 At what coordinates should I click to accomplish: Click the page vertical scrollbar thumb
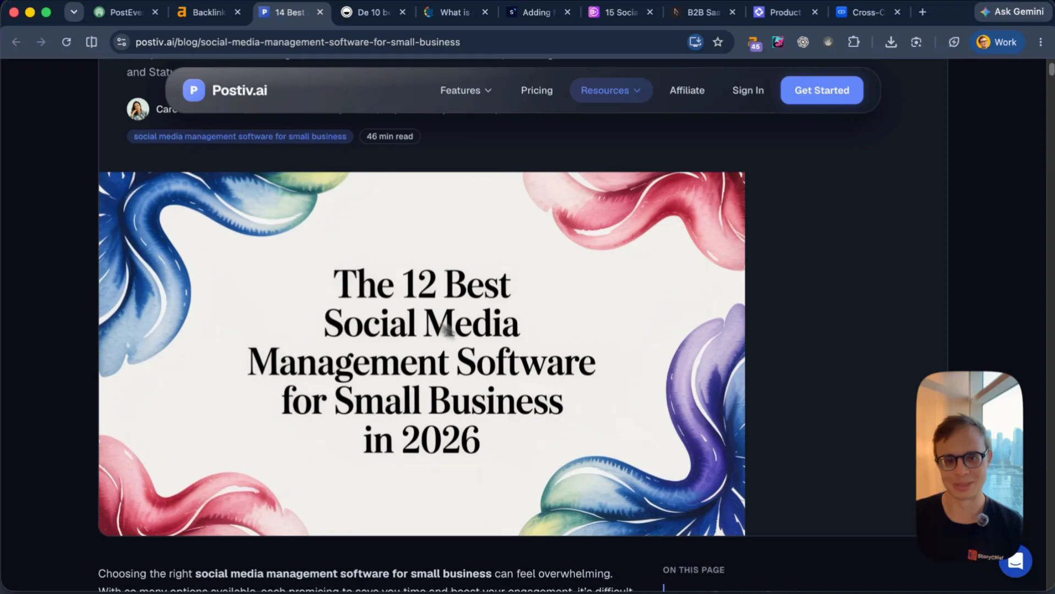(1051, 69)
